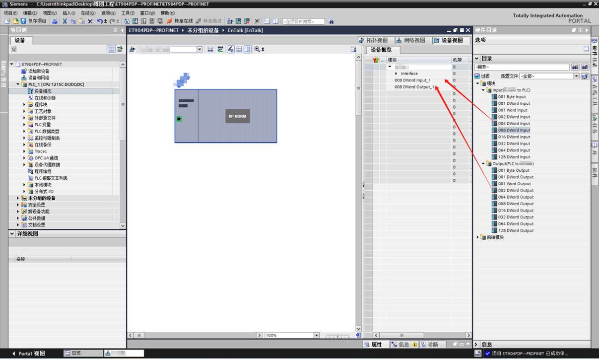
Task: Click the print icon in main toolbar
Action: [55, 21]
